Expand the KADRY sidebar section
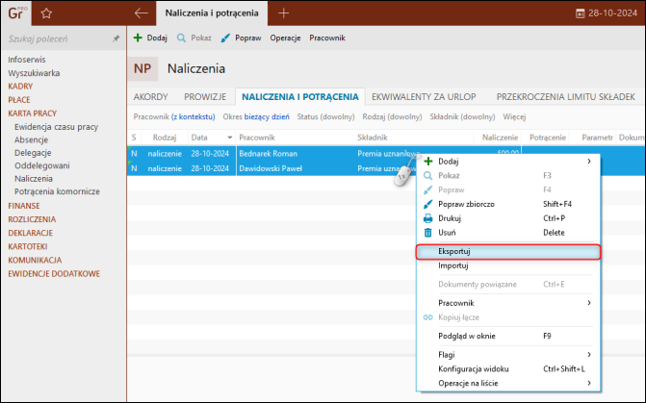646x403 pixels. [x=20, y=87]
